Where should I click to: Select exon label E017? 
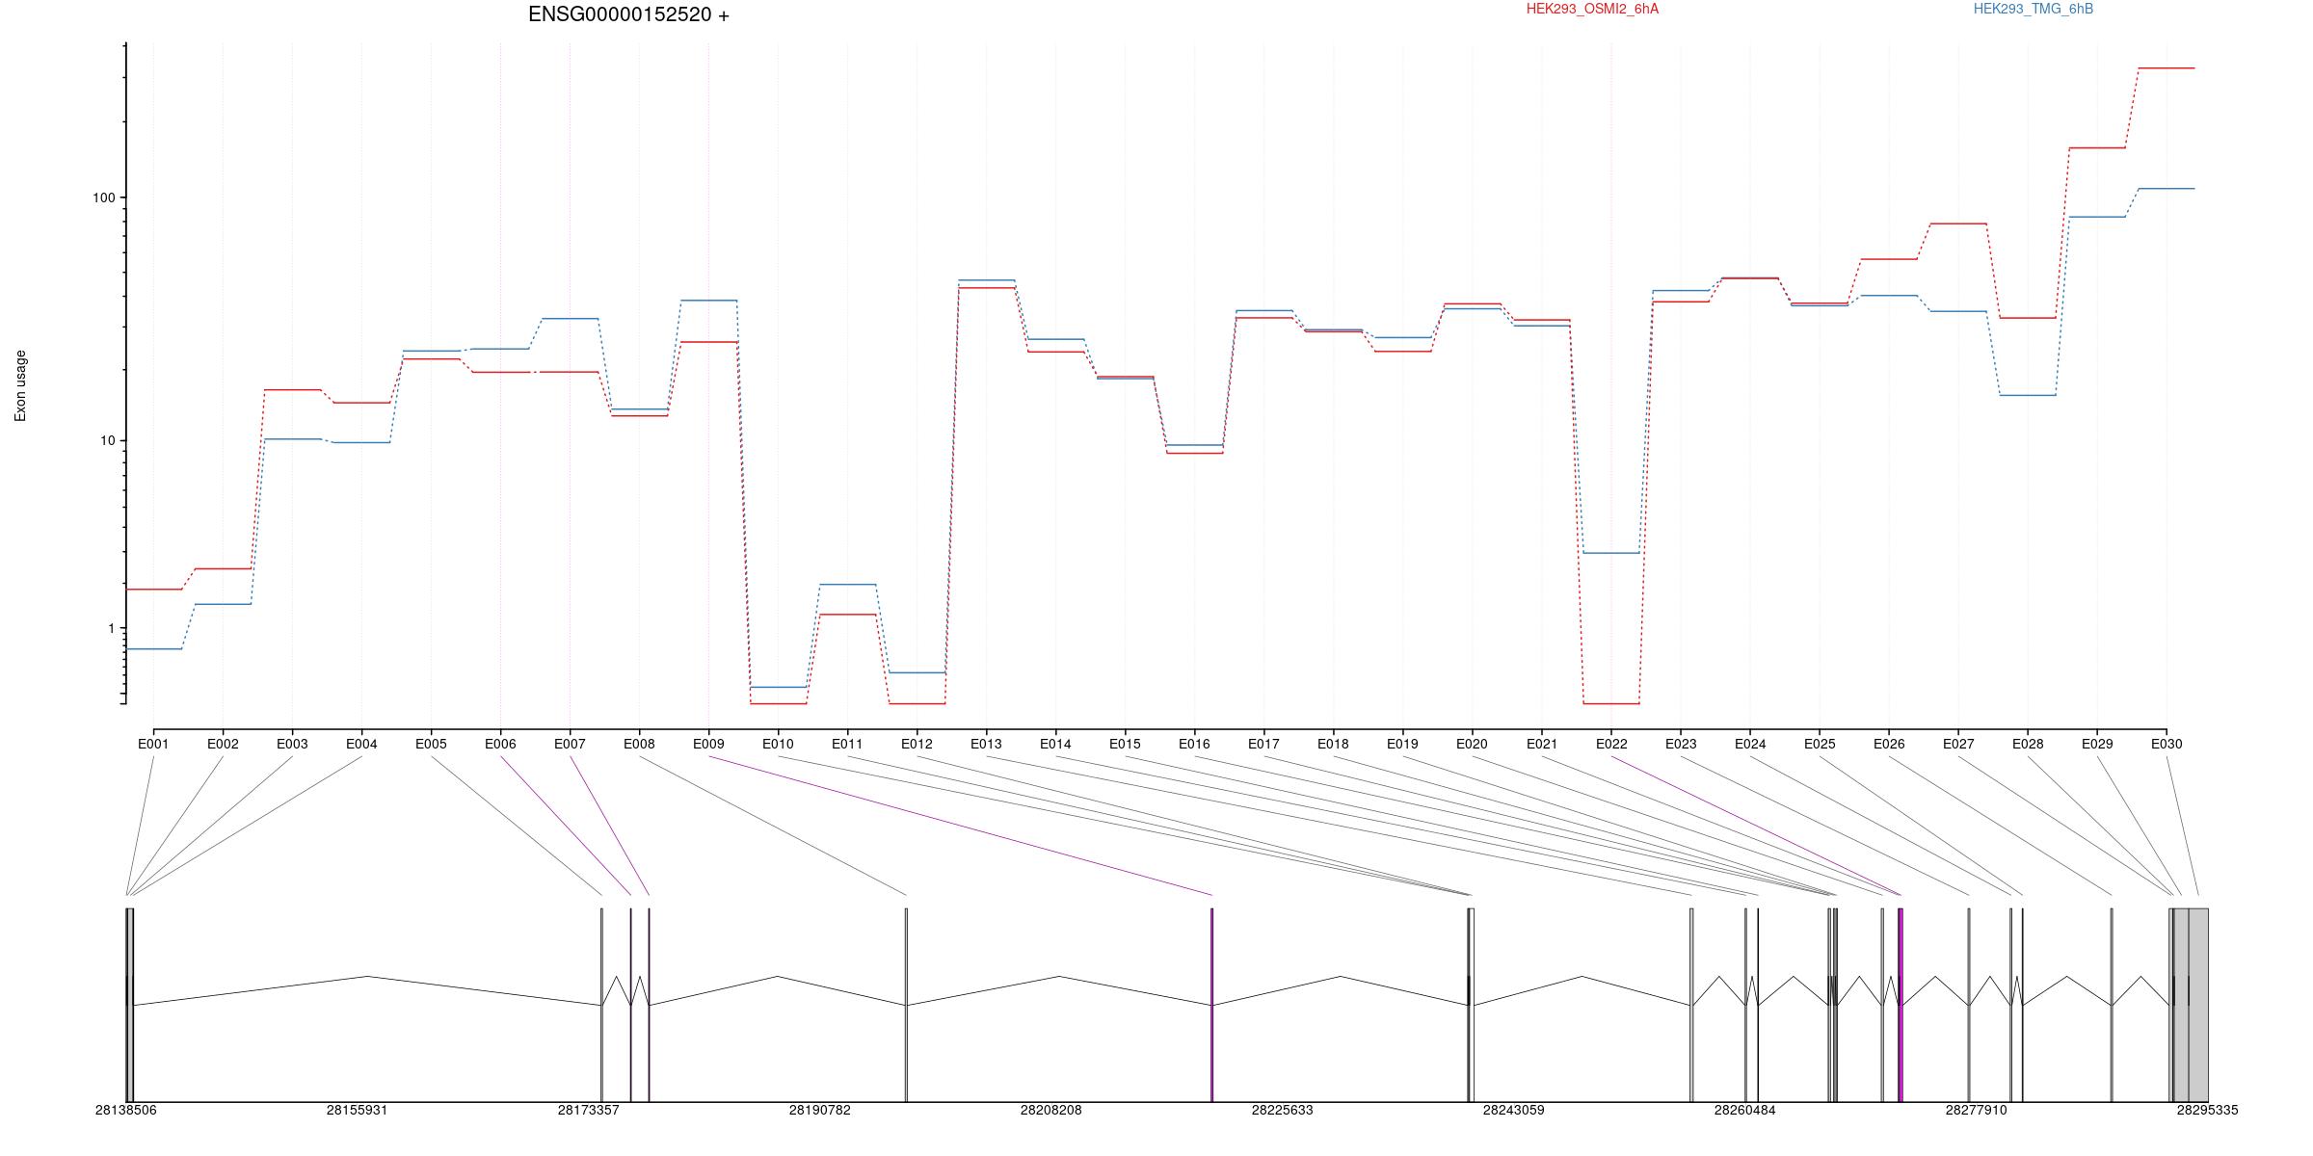(x=1263, y=744)
